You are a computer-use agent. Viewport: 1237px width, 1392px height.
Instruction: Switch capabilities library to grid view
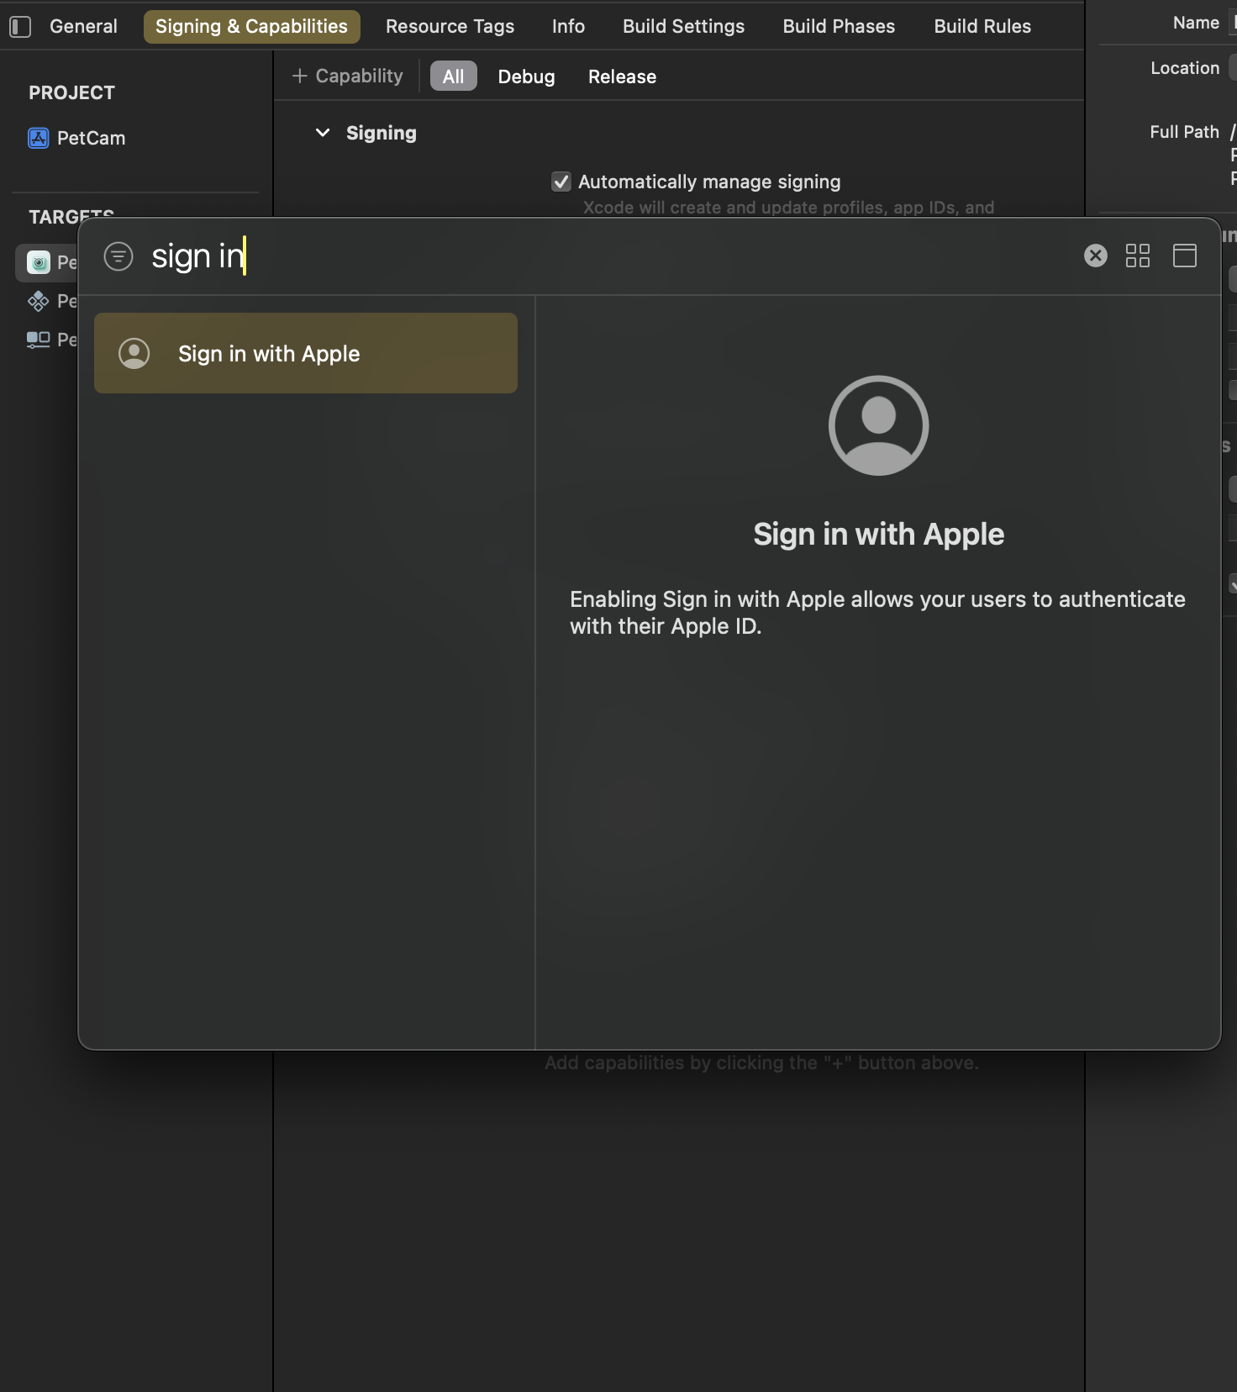click(x=1138, y=256)
